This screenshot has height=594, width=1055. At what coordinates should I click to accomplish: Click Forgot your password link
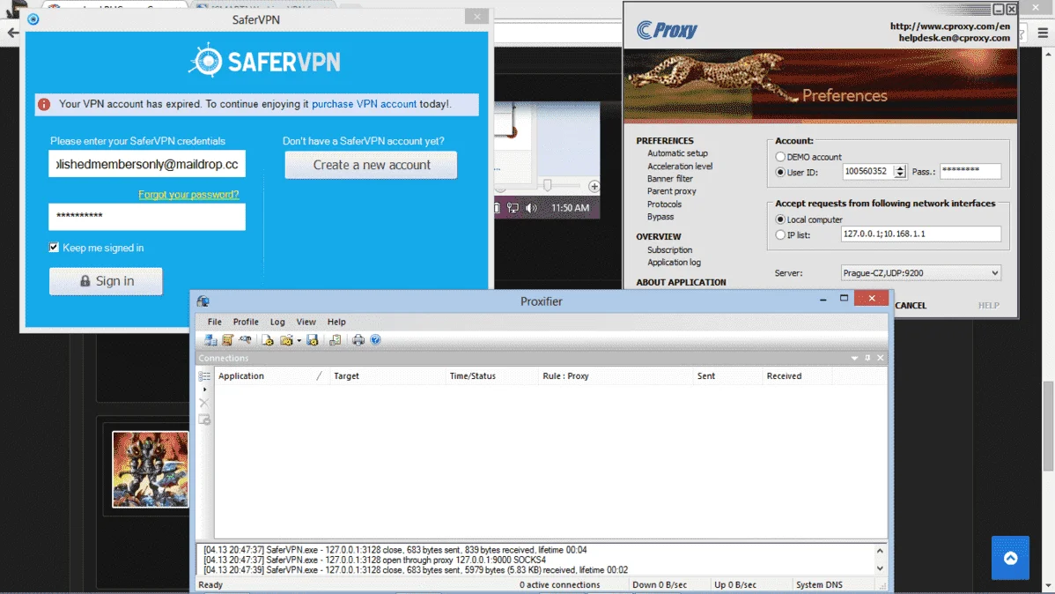pyautogui.click(x=188, y=195)
